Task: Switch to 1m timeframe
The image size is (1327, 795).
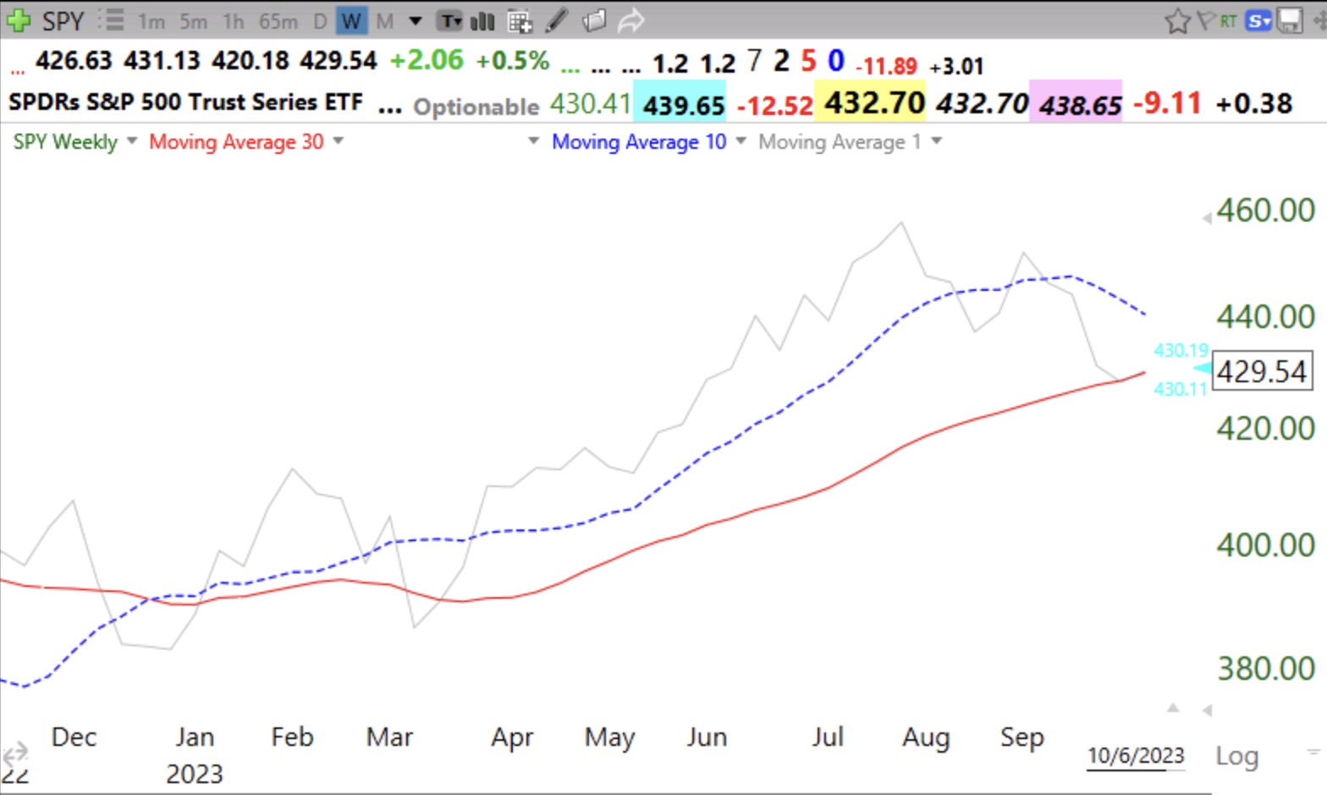Action: [151, 21]
